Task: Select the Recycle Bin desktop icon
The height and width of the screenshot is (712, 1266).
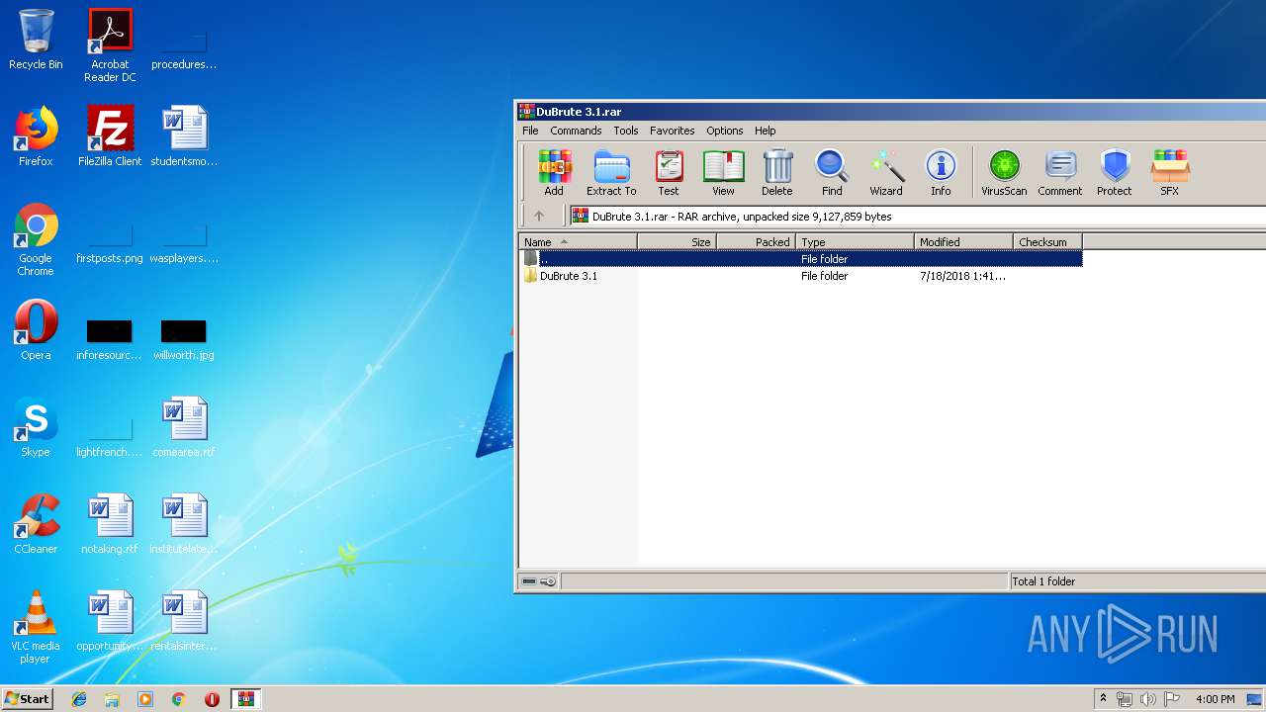Action: tap(36, 41)
